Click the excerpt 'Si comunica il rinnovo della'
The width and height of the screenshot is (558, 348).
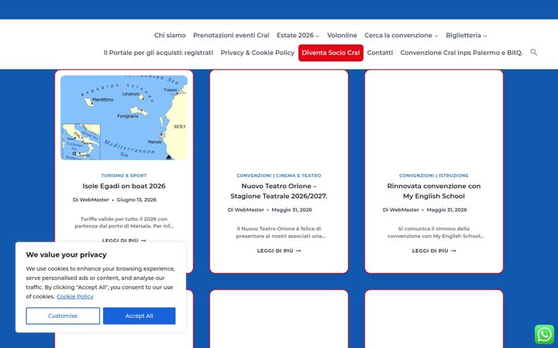(x=436, y=232)
